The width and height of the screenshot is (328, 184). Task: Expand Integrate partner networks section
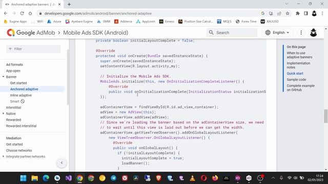[4, 156]
